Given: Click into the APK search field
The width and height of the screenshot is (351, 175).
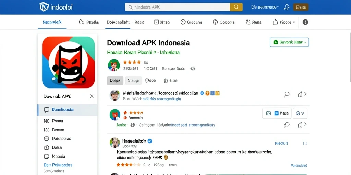Looking at the screenshot, I should [178, 7].
